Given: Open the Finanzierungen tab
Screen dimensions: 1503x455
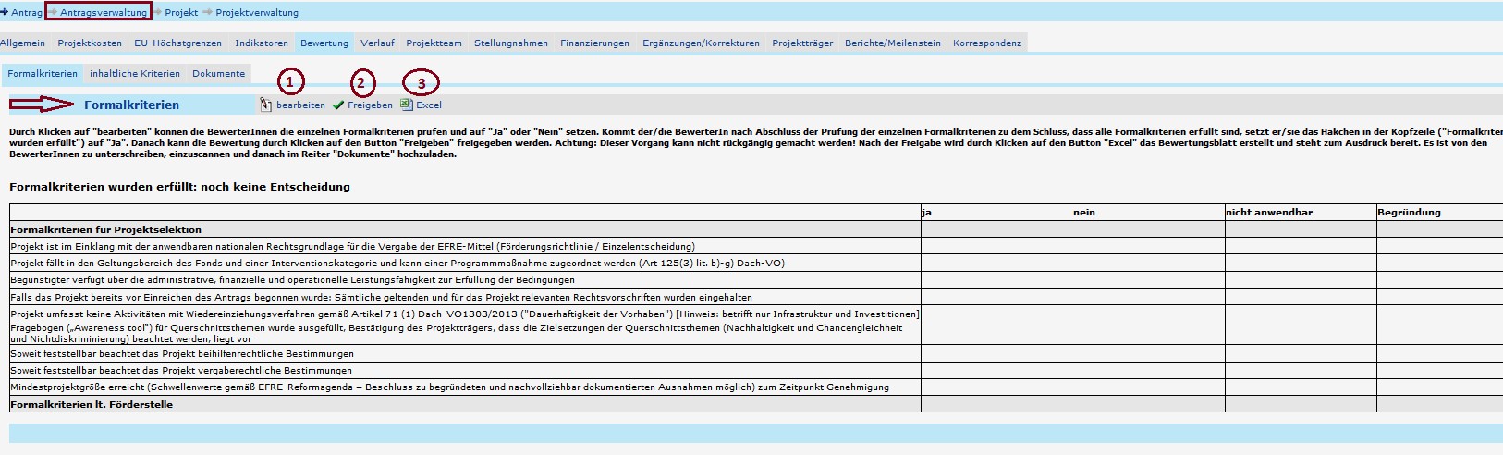Looking at the screenshot, I should [594, 43].
